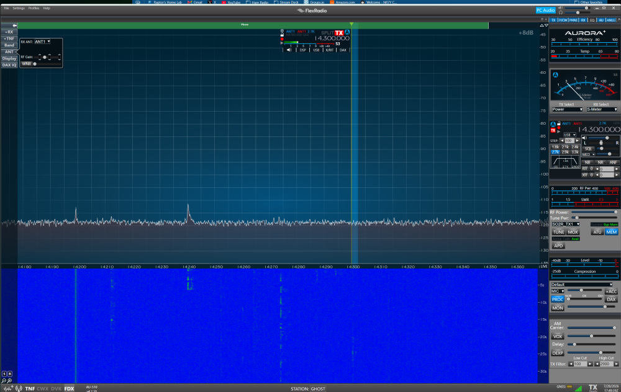Toggle the PC Audio button
621x392 pixels.
point(545,11)
